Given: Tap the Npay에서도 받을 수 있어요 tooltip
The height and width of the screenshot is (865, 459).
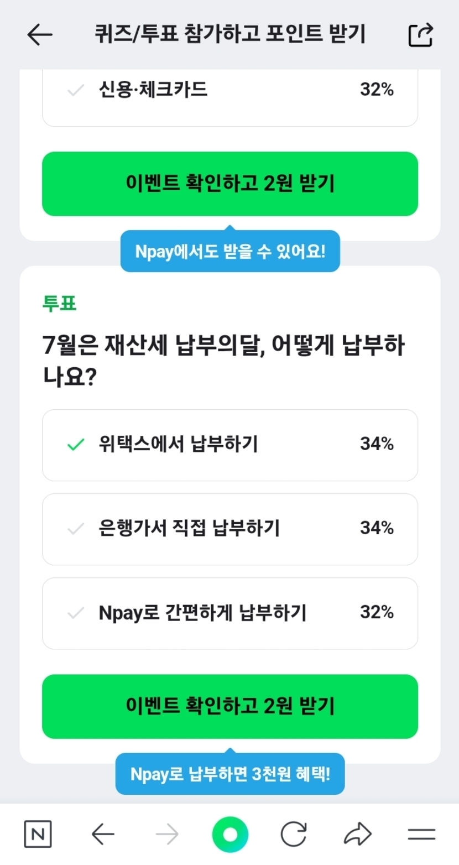Looking at the screenshot, I should 230,252.
